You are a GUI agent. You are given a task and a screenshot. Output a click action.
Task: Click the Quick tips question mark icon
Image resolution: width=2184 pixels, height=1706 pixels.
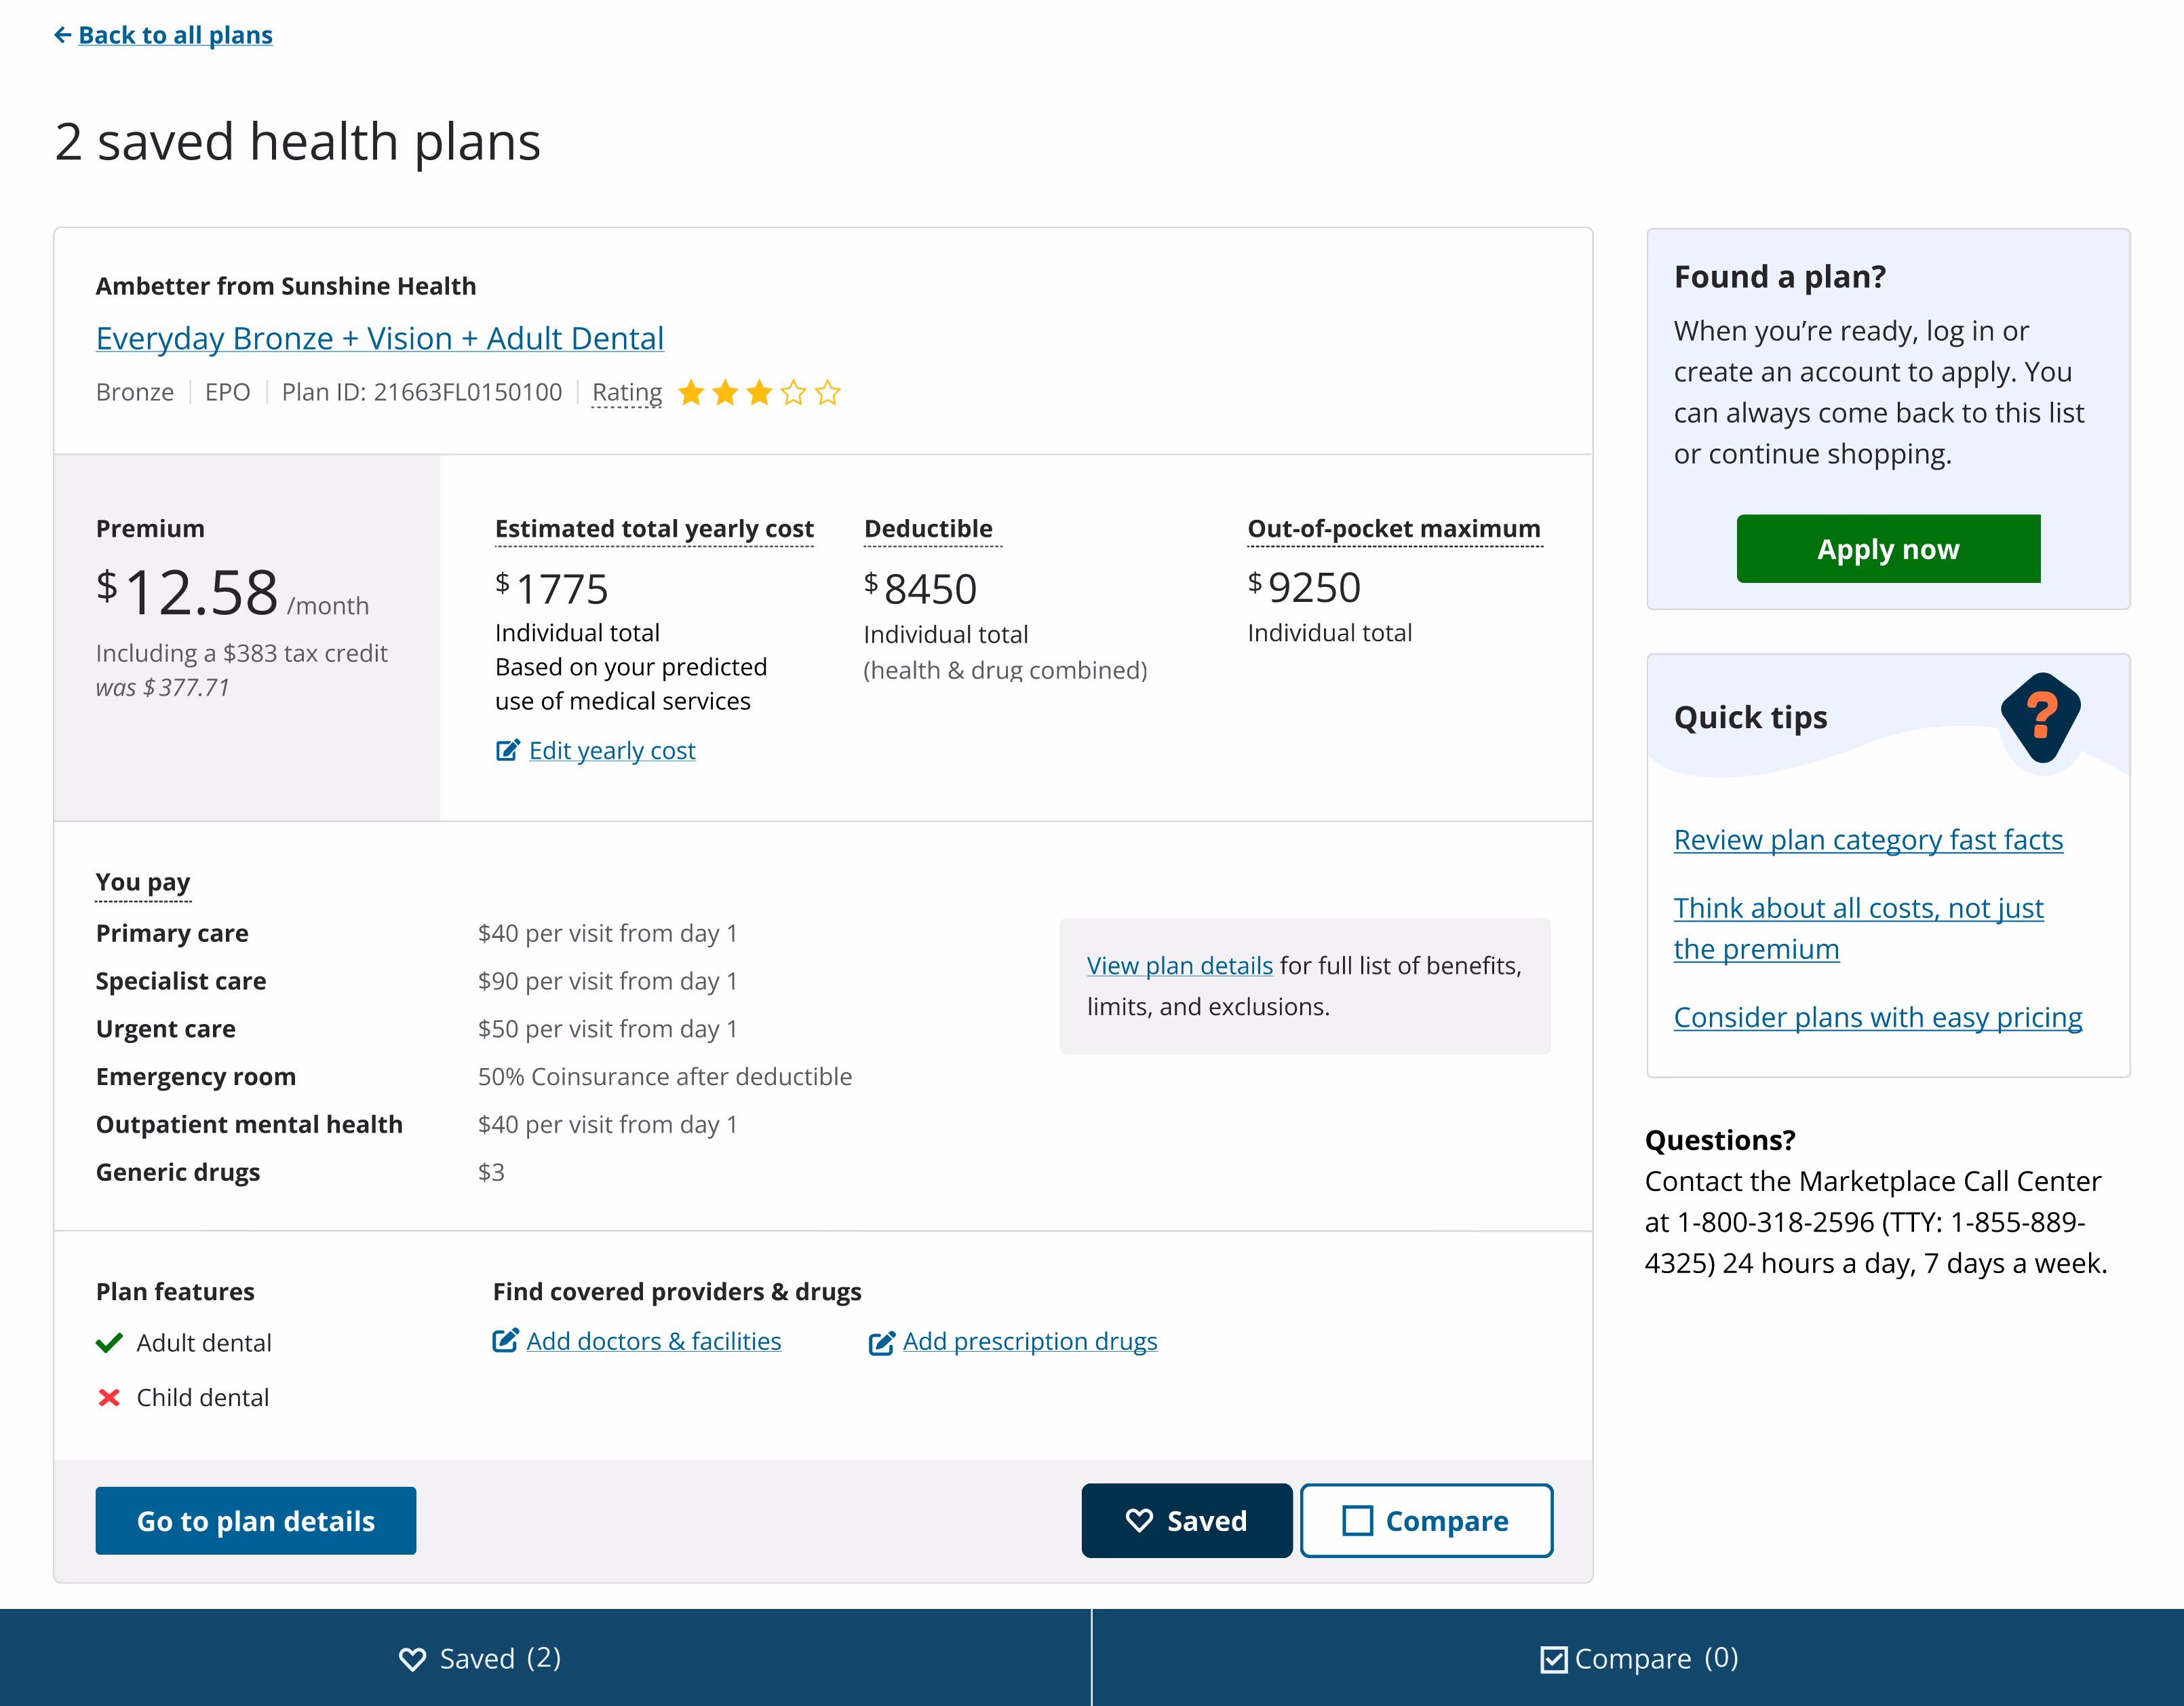tap(2041, 719)
